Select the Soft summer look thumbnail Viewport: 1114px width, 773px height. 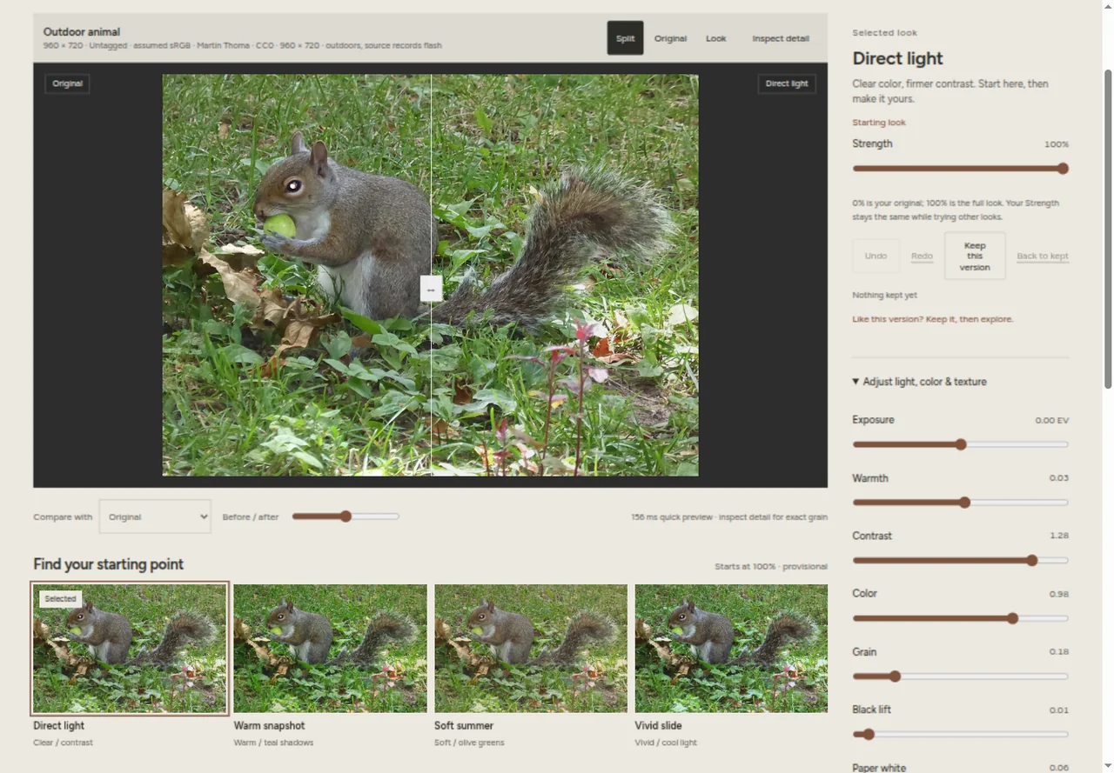coord(530,649)
